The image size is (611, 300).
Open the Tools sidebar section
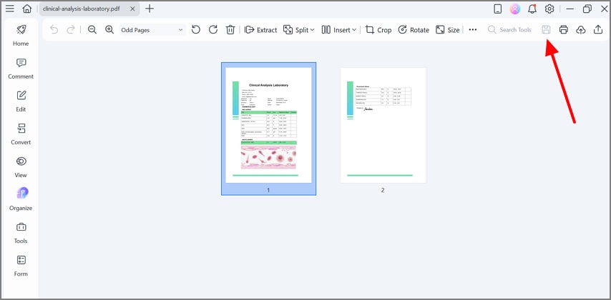point(21,233)
